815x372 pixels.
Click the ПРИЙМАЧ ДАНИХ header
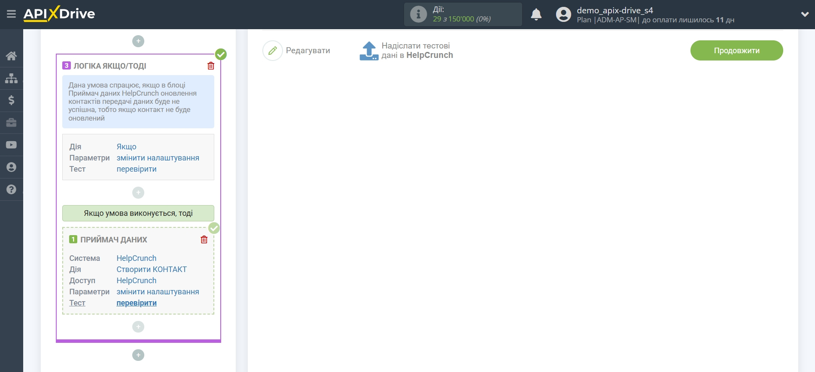(114, 240)
